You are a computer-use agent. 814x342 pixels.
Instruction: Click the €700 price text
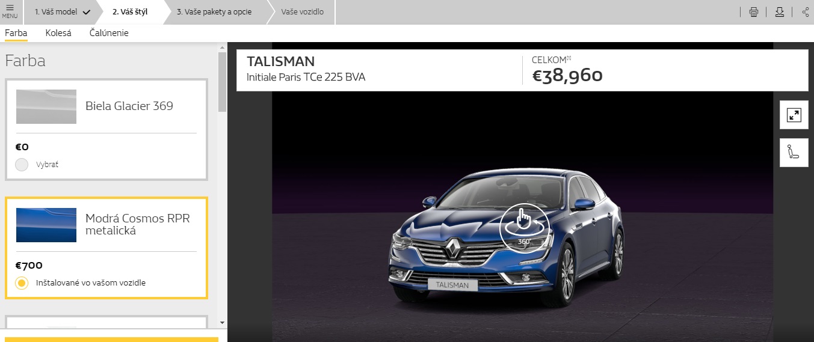click(x=29, y=265)
